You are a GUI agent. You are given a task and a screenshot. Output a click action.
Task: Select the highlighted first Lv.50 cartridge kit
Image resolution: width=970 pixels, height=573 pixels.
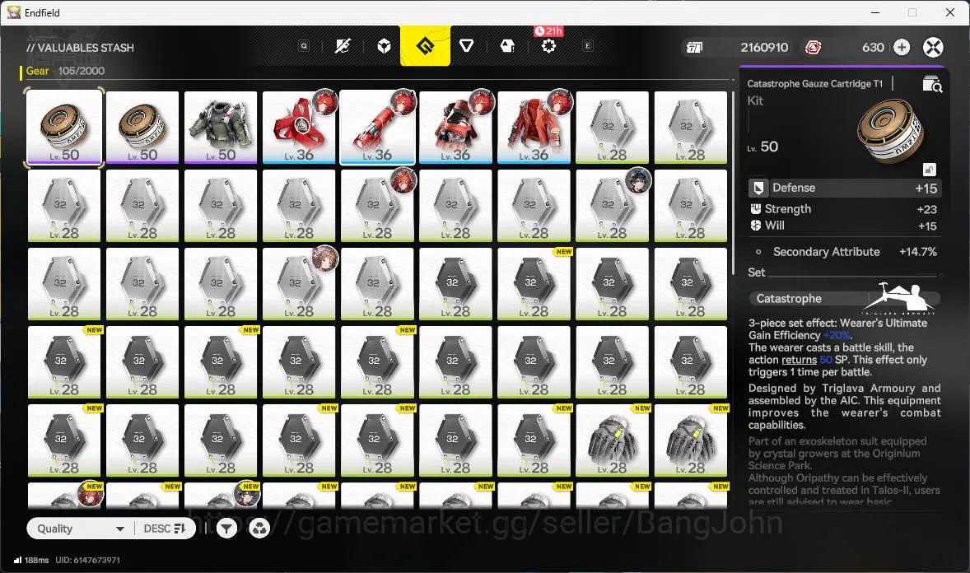[x=64, y=128]
